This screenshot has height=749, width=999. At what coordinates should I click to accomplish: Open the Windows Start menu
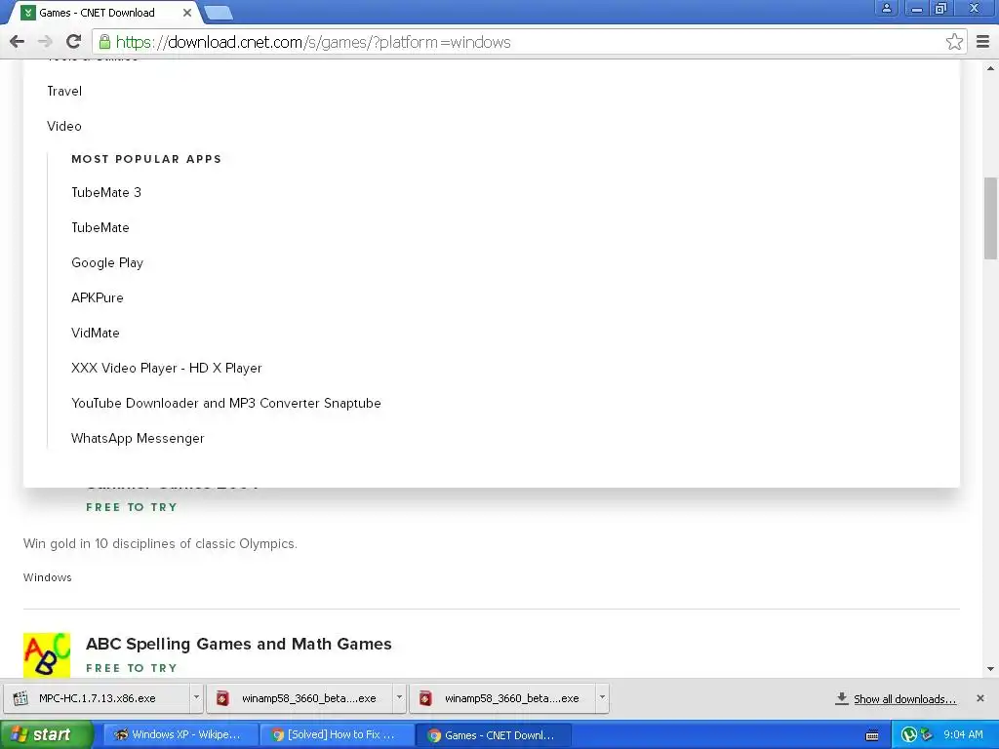(x=46, y=734)
